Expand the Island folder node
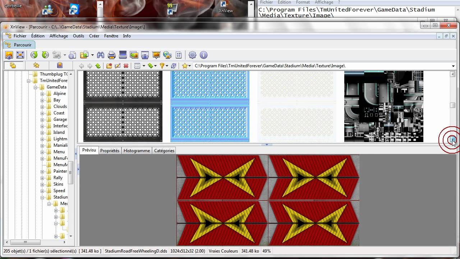This screenshot has height=259, width=460. click(x=42, y=132)
